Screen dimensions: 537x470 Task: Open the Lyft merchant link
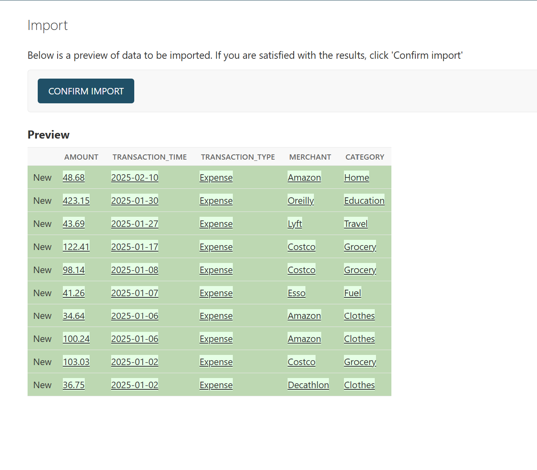tap(295, 224)
